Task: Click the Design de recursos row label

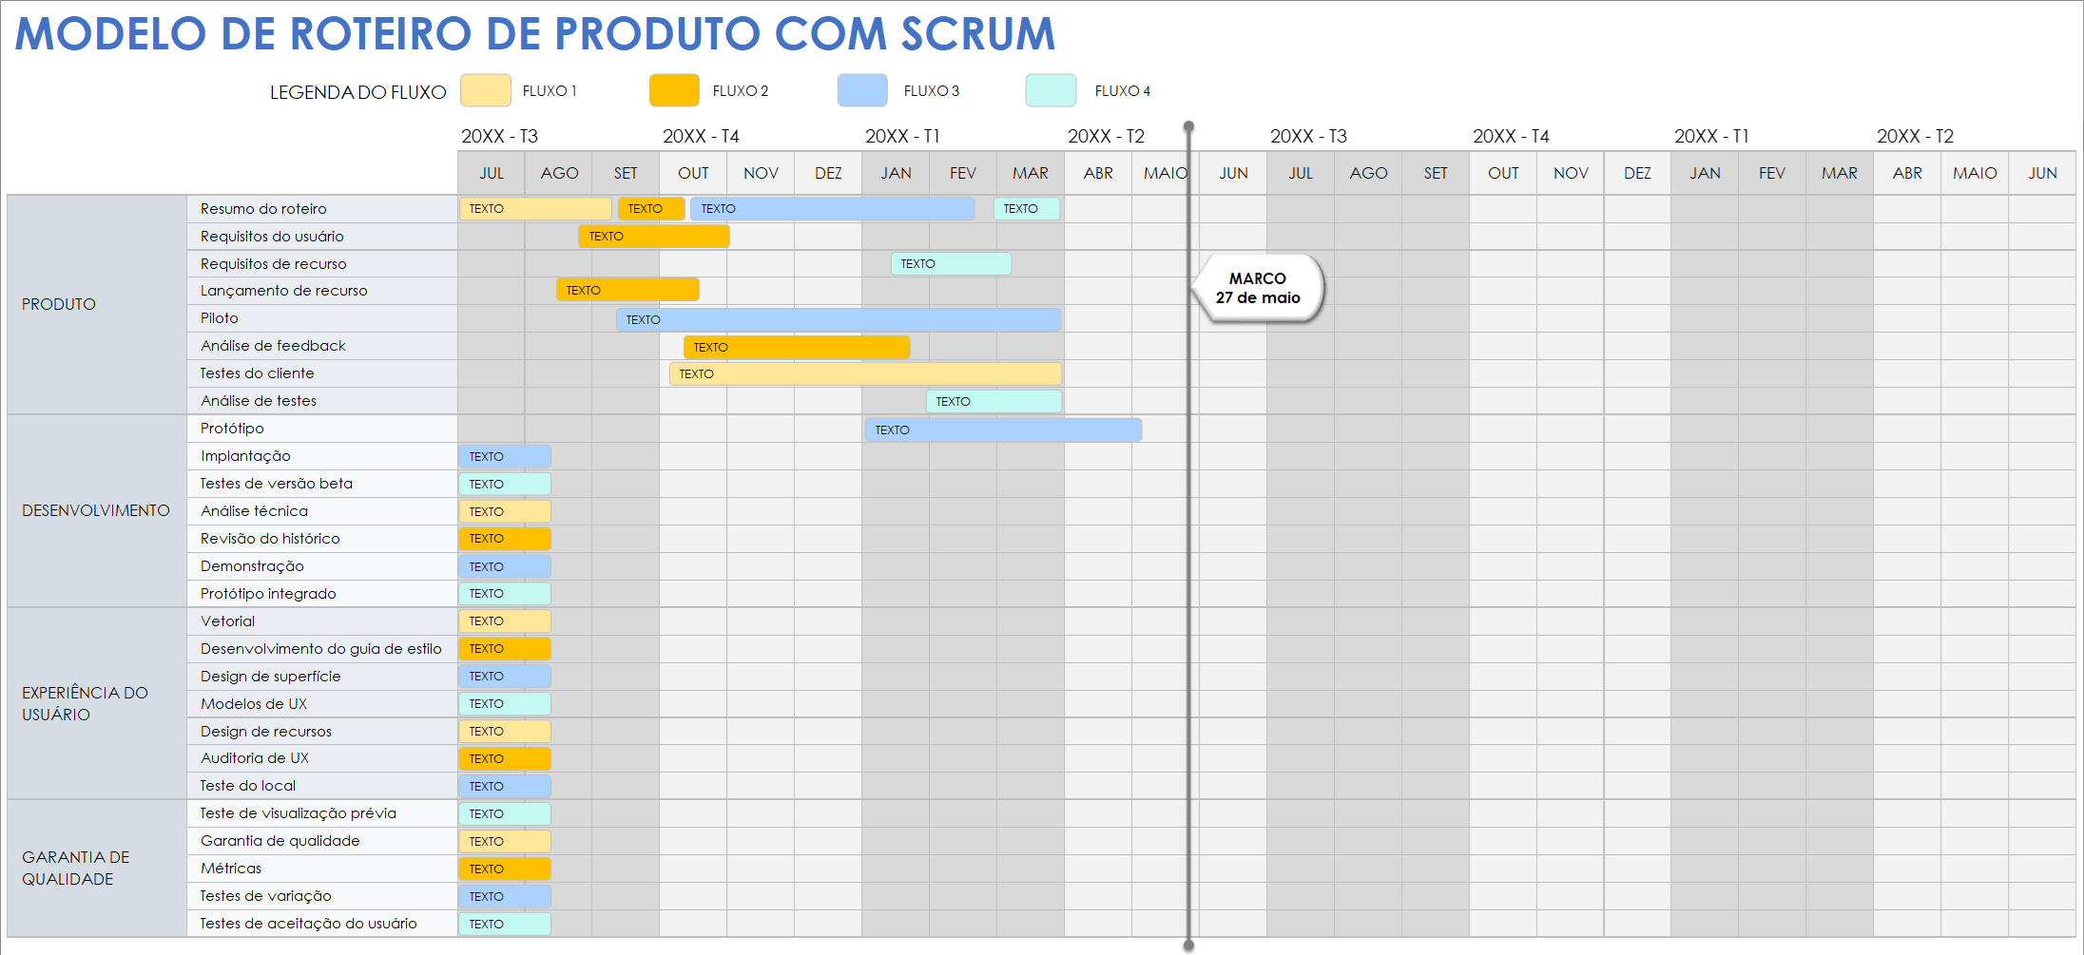Action: coord(266,731)
